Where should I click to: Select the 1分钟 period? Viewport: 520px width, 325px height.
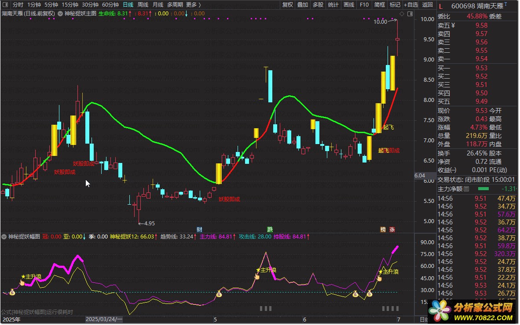tap(34, 5)
